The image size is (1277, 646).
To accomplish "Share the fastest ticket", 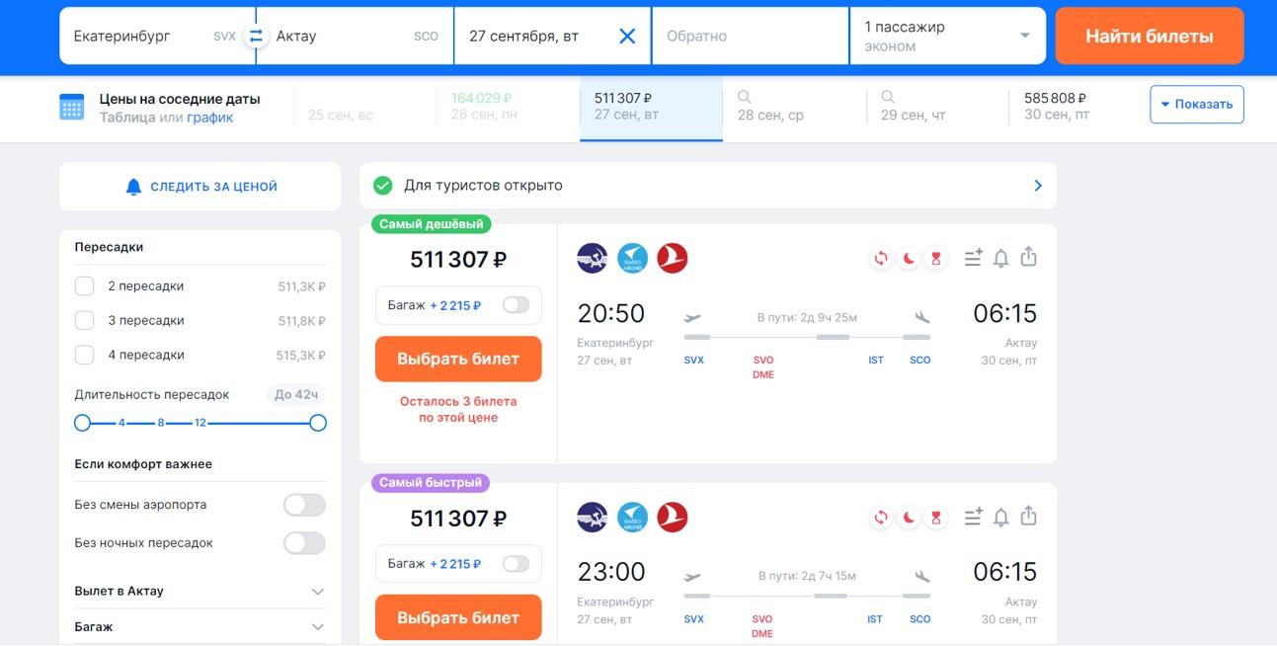I will click(1028, 516).
